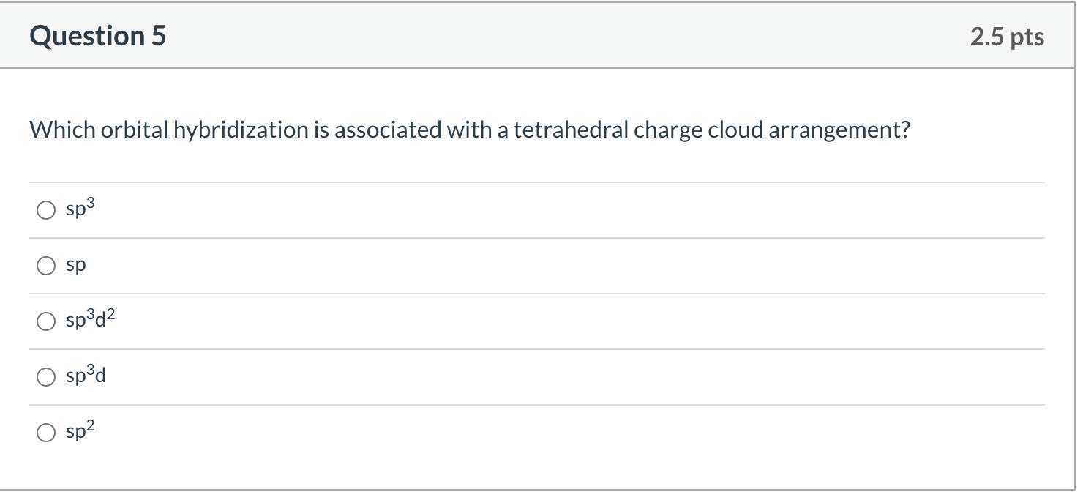Image resolution: width=1083 pixels, height=492 pixels.
Task: Click the sp² answer label text
Action: 80,432
